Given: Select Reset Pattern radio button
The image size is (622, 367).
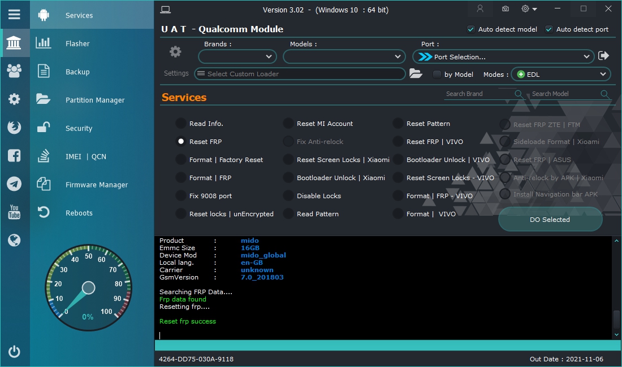Looking at the screenshot, I should coord(398,124).
